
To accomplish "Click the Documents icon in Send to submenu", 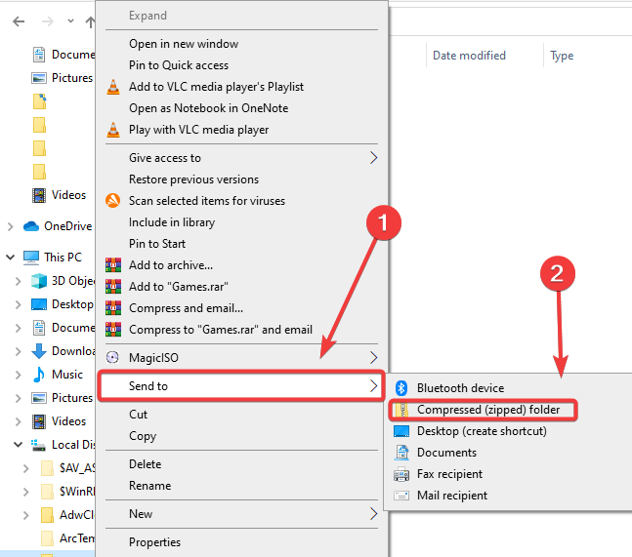I will coord(401,453).
